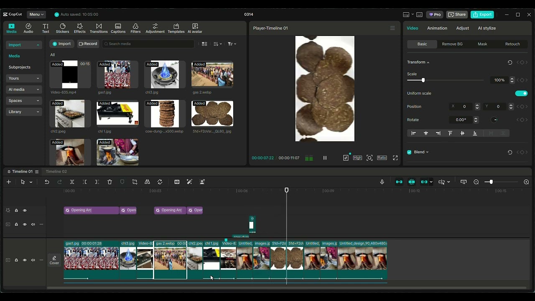Image resolution: width=535 pixels, height=301 pixels.
Task: Switch to the Adjust tab
Action: tap(462, 28)
